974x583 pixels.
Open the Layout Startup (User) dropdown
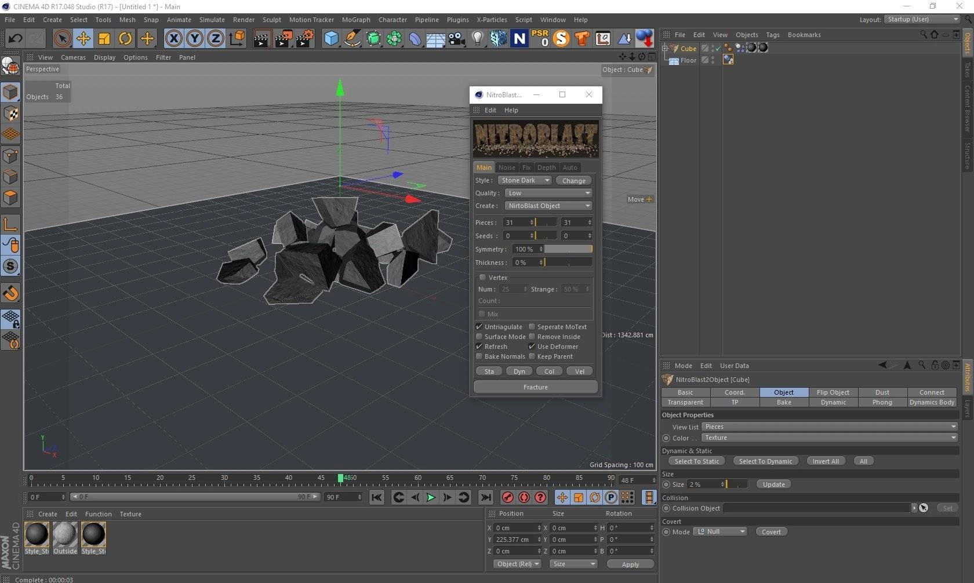(922, 19)
